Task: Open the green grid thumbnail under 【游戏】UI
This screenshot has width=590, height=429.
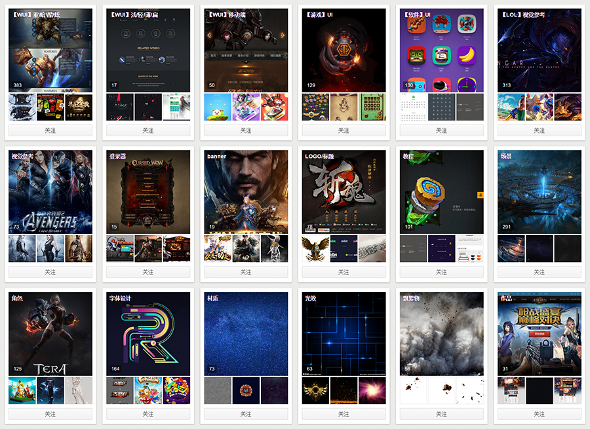Action: [372, 107]
